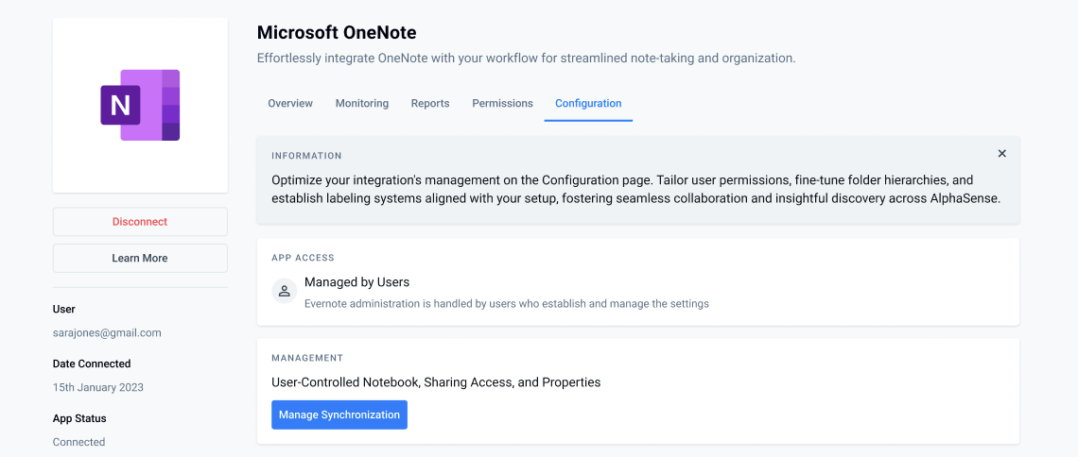Screen dimensions: 1078x457
Task: Select the Permissions tab
Action: pyautogui.click(x=502, y=103)
